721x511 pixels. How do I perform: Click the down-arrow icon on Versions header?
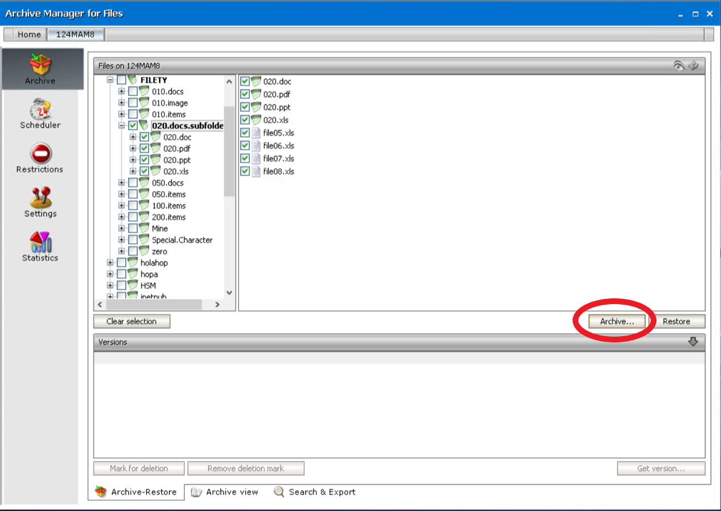point(693,342)
